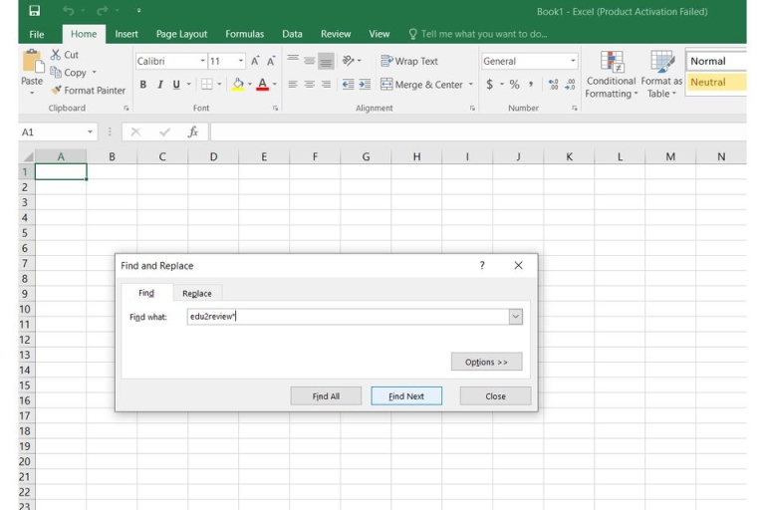Click the Undo arrow icon
Screen dimensions: 765x510
(x=69, y=10)
